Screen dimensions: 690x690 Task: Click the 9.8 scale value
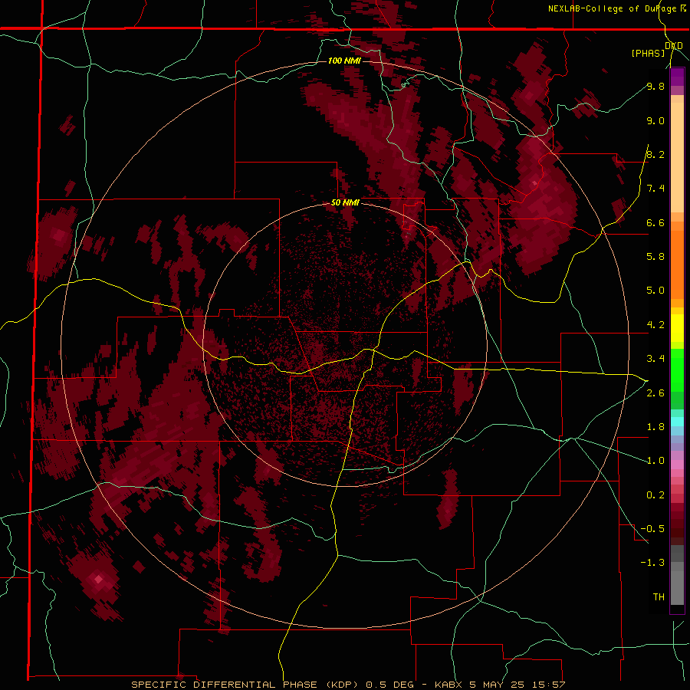click(655, 86)
